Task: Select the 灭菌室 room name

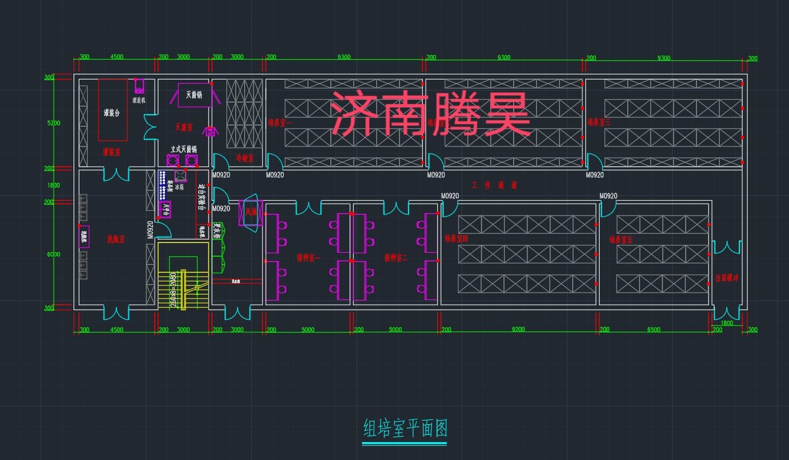Action: (184, 127)
